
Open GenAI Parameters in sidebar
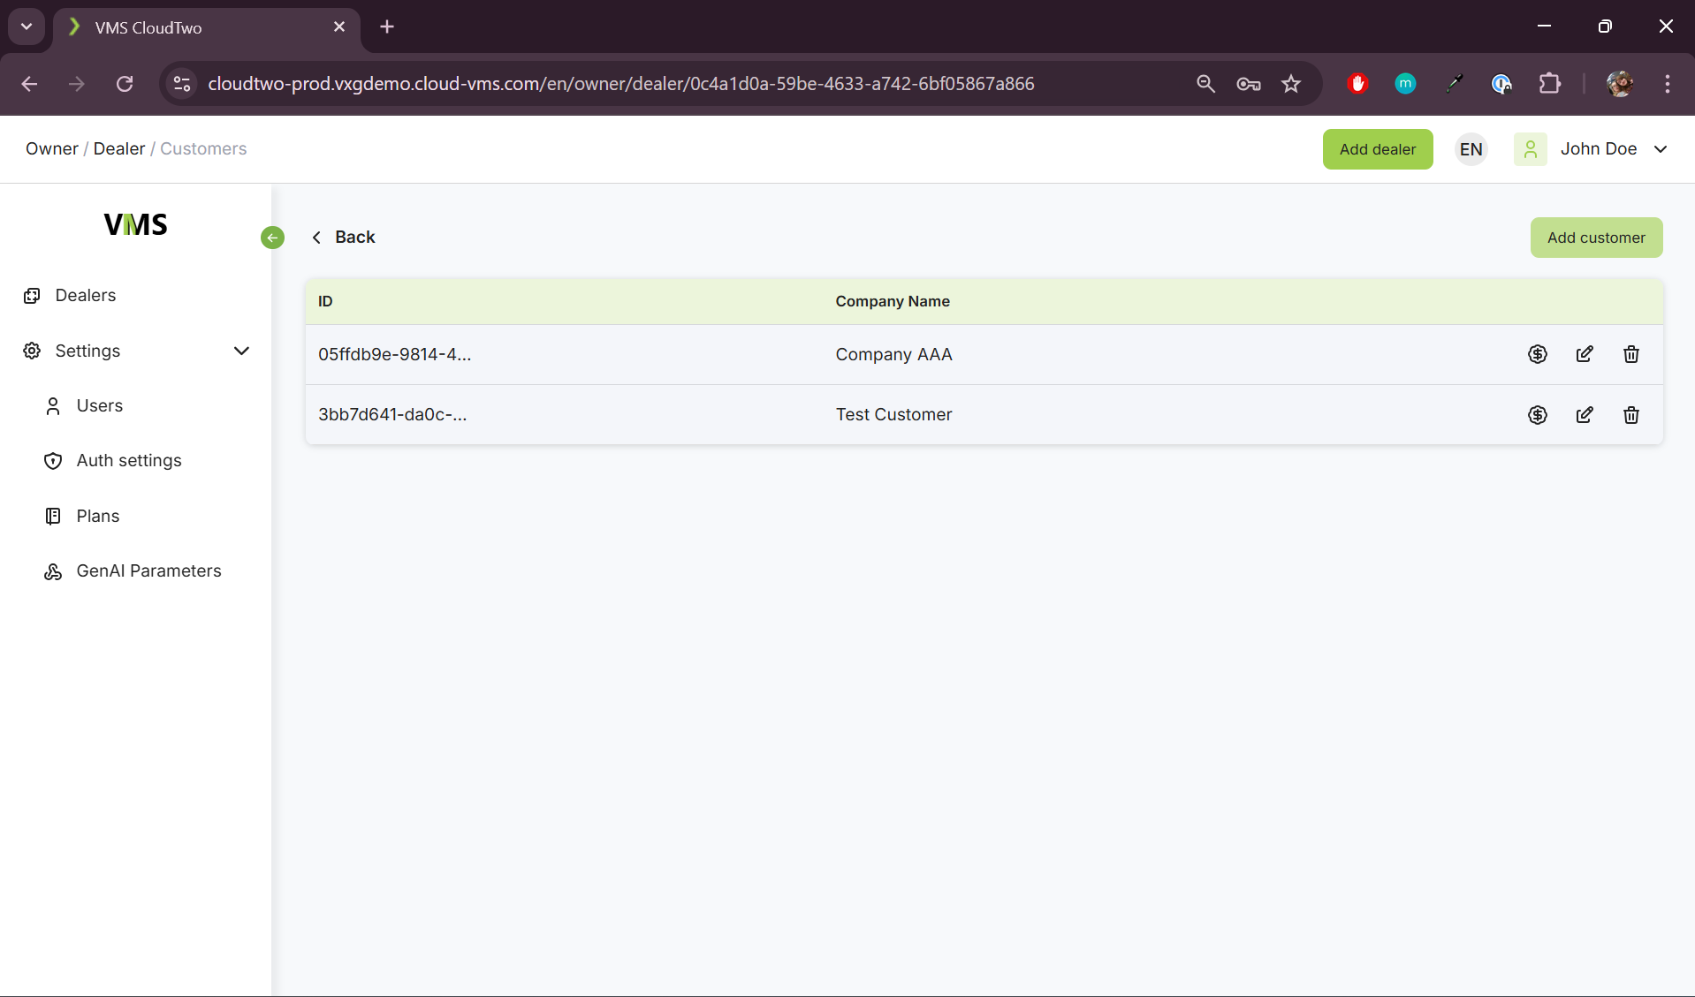coord(148,570)
